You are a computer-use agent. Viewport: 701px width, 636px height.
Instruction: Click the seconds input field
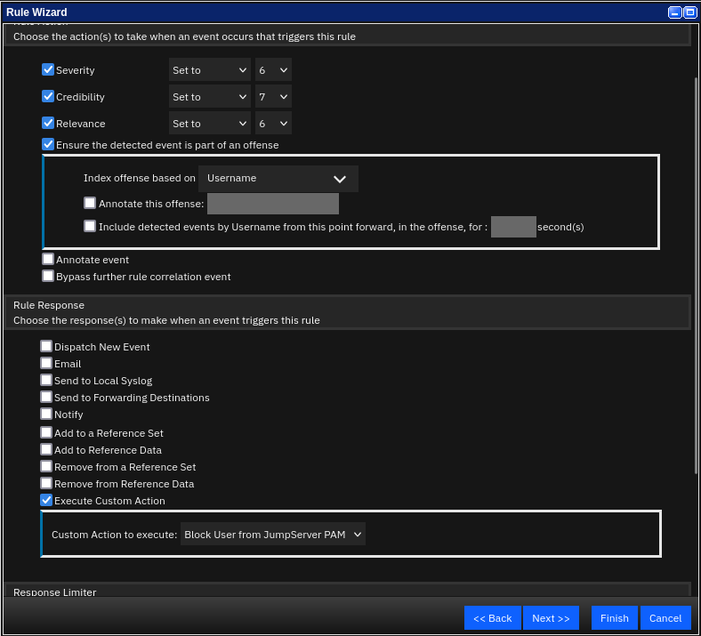point(513,227)
